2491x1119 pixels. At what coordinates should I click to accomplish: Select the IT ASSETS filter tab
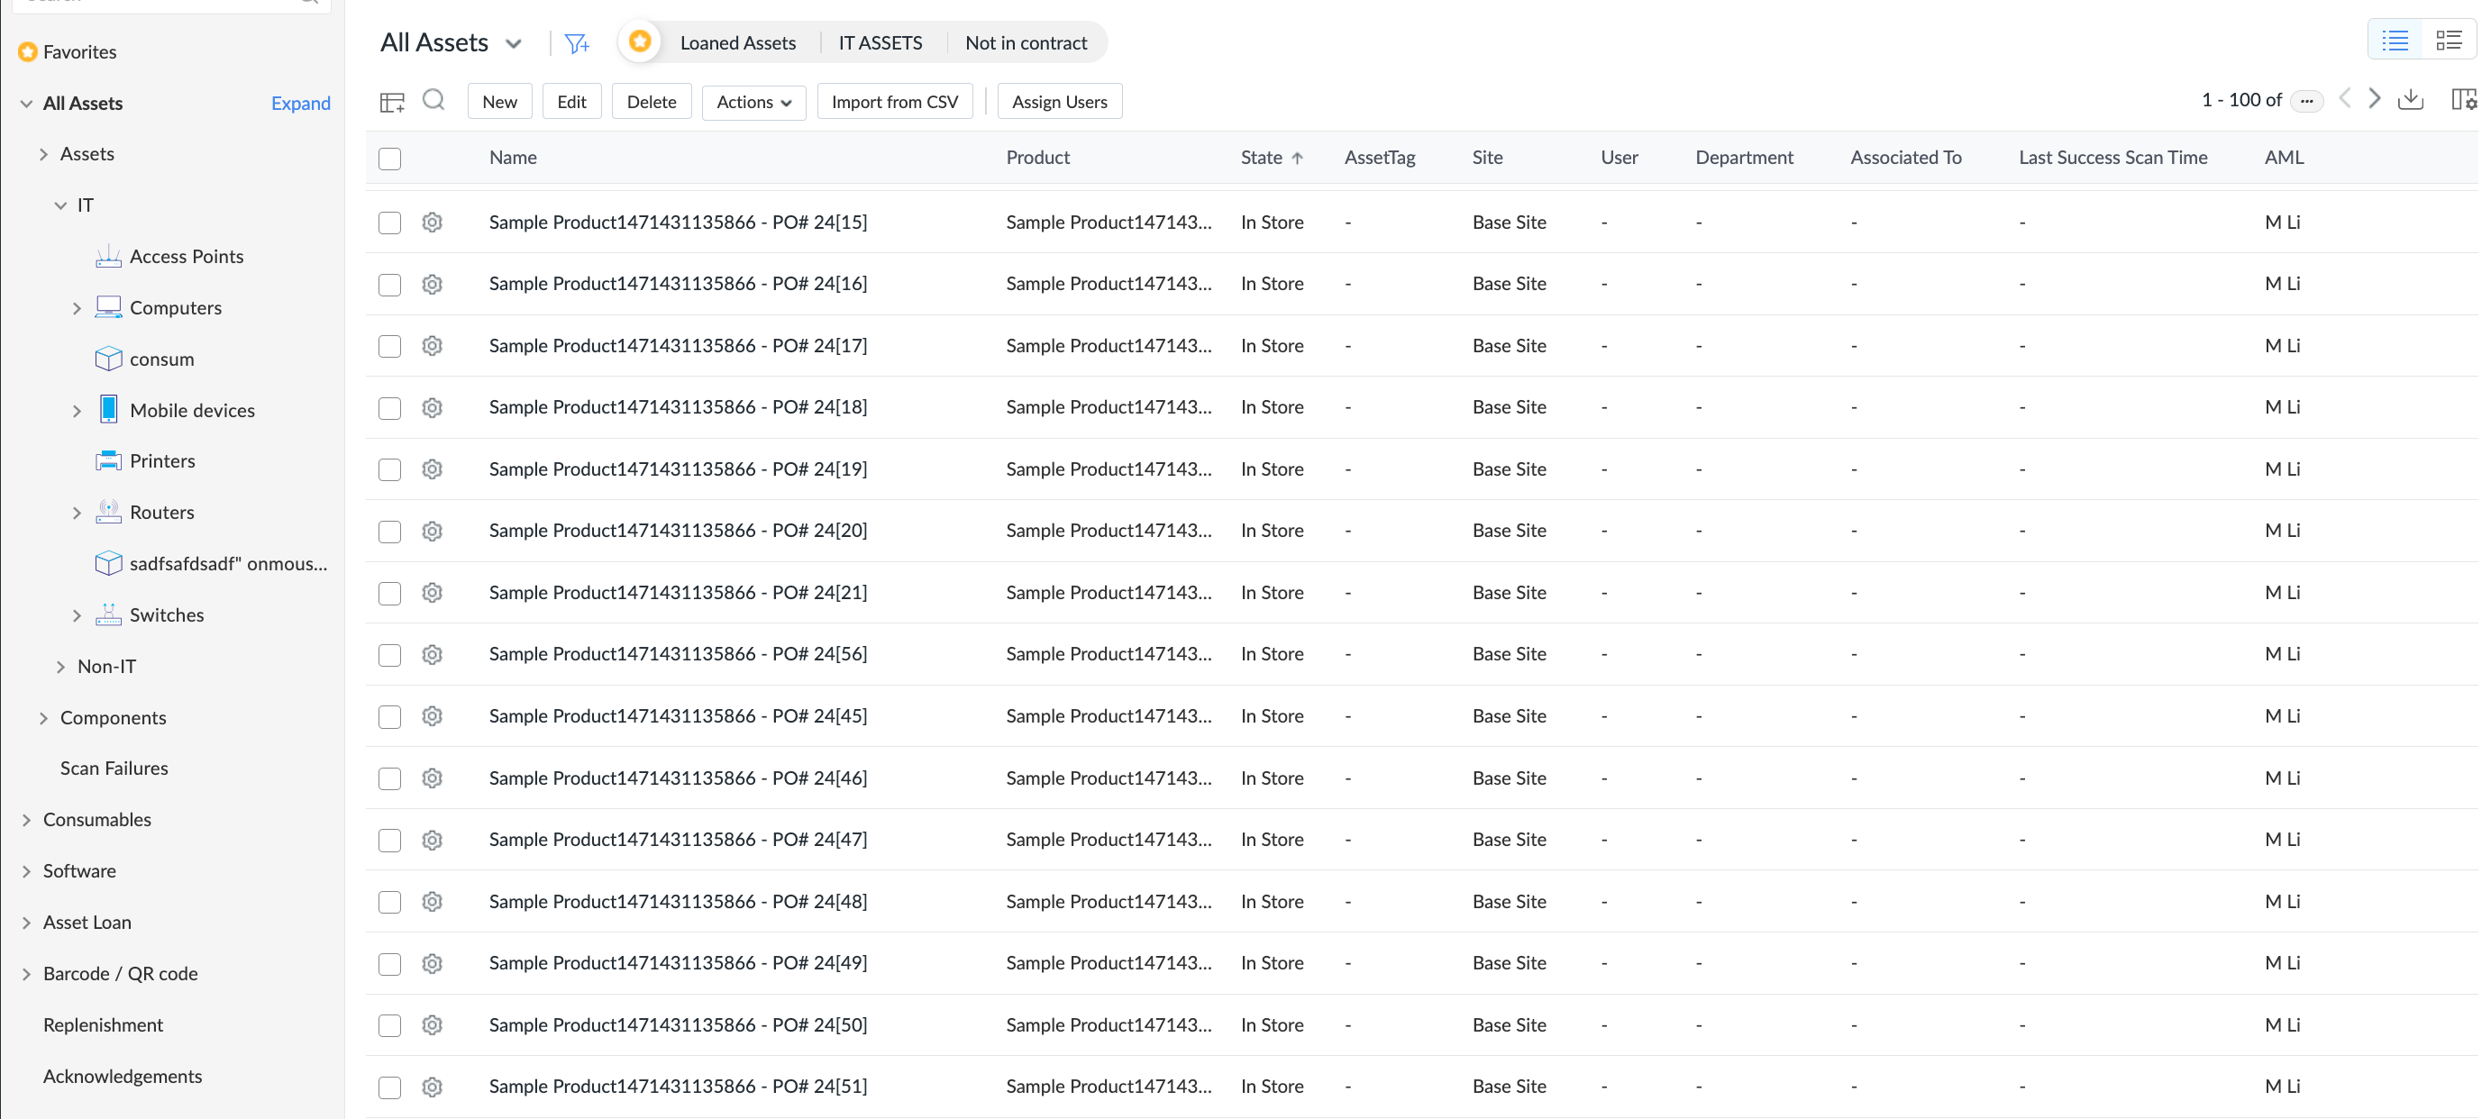click(x=880, y=42)
